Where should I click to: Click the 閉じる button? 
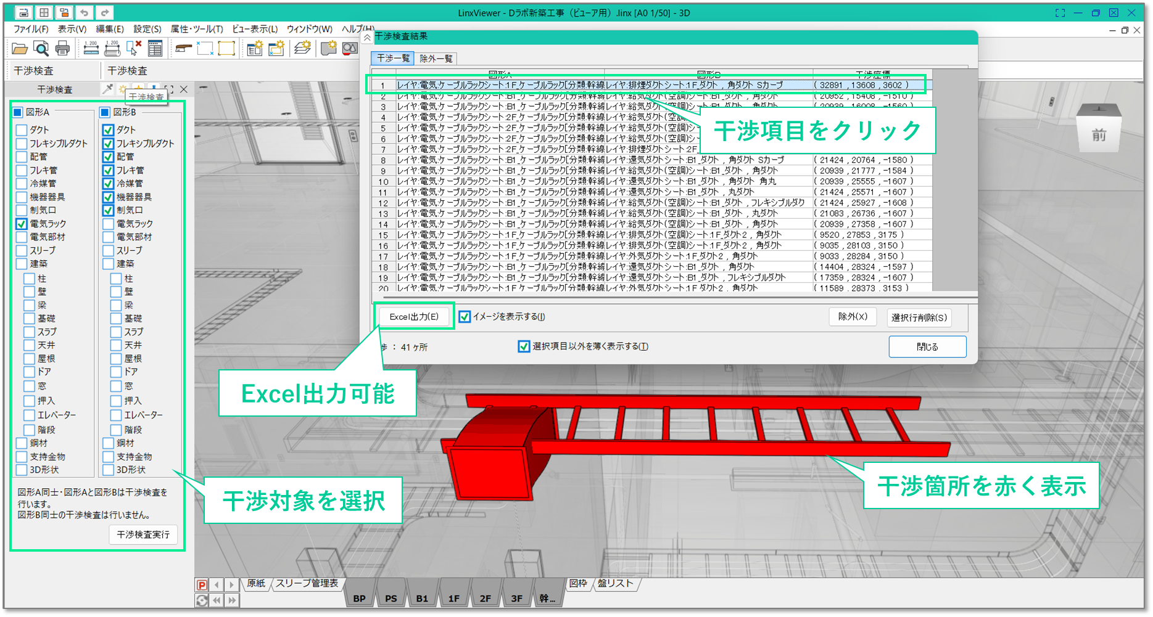(x=927, y=347)
